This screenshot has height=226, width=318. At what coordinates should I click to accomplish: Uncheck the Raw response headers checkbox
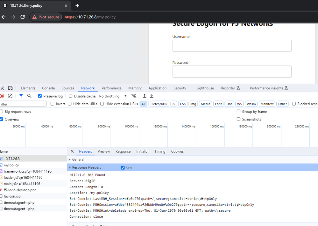[x=123, y=168]
